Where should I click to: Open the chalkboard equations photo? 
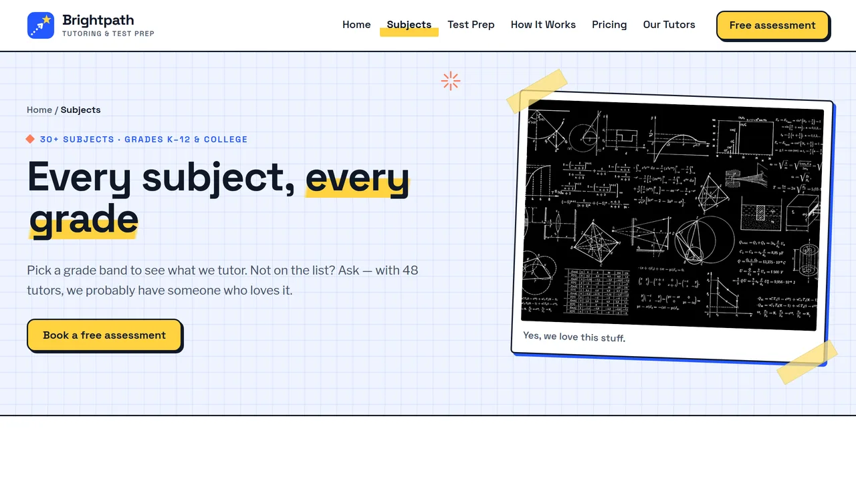[x=672, y=215]
